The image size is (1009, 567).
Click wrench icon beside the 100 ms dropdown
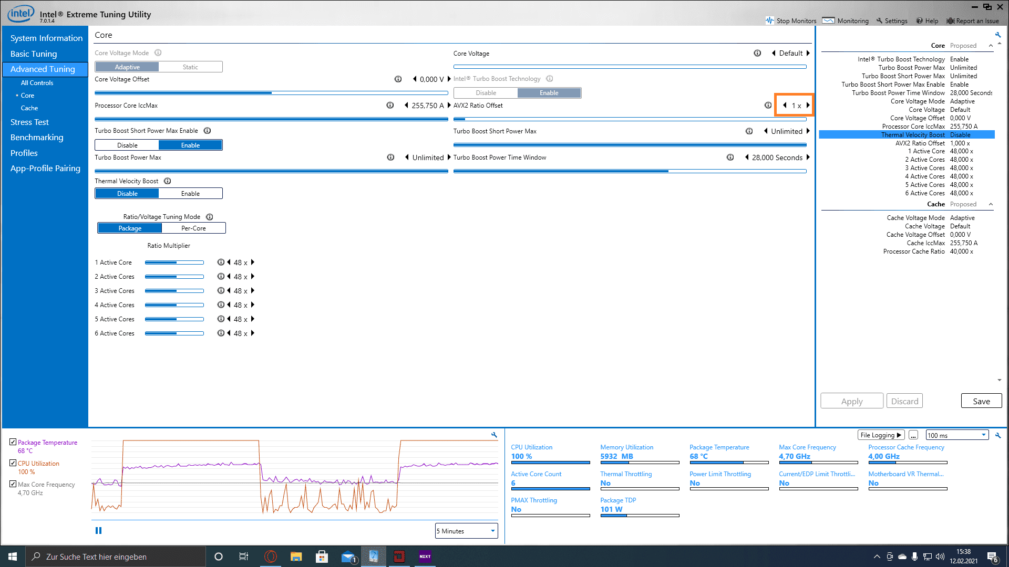(x=998, y=435)
